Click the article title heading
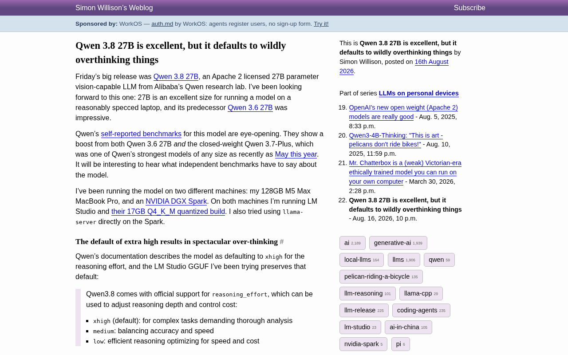This screenshot has width=568, height=355. (x=200, y=53)
